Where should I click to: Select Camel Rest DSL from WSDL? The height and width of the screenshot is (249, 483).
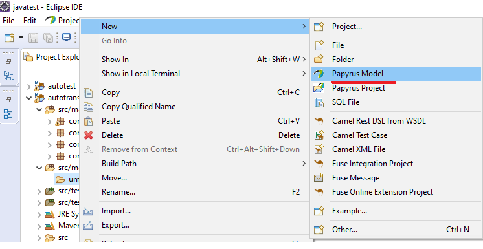click(x=396, y=121)
